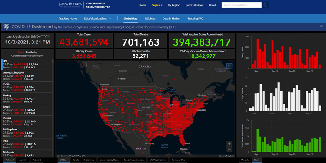This screenshot has width=326, height=163.
Task: Expand the Topics dropdown
Action: tap(157, 5)
